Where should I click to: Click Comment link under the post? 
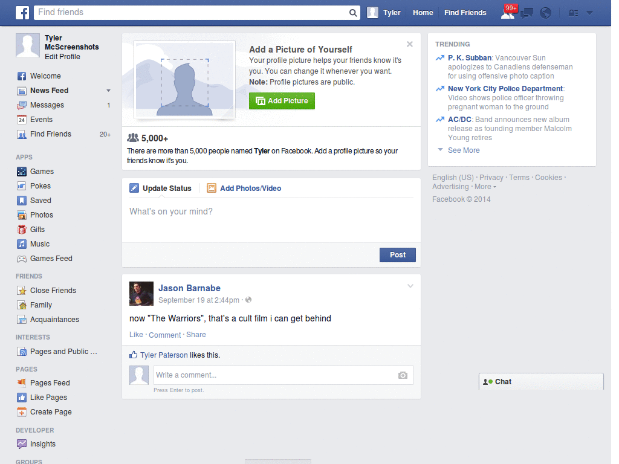pos(164,335)
